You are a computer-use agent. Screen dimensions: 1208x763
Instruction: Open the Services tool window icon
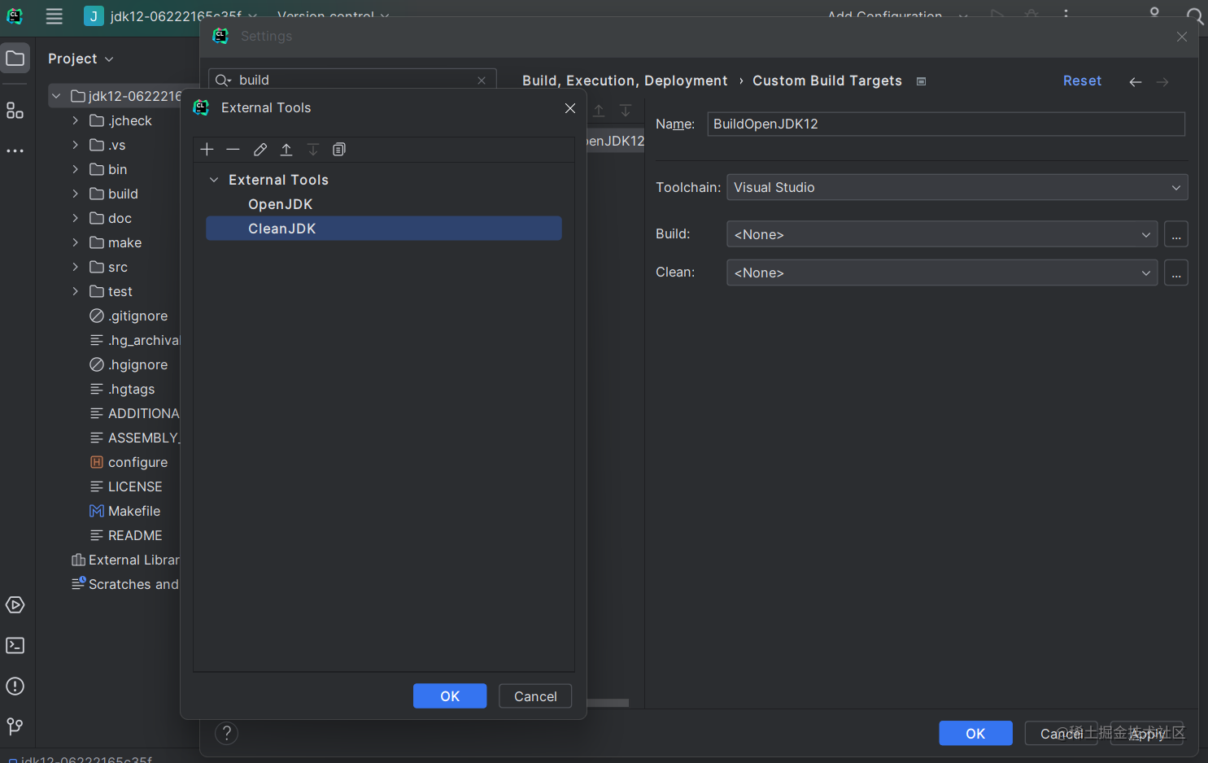pos(15,605)
